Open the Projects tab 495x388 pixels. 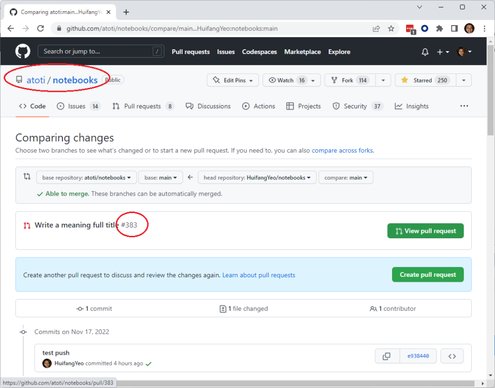click(304, 106)
